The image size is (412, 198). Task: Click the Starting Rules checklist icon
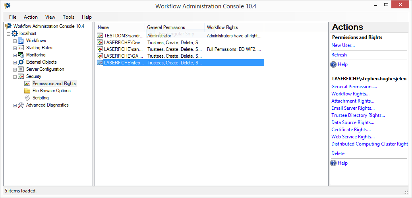(21, 48)
